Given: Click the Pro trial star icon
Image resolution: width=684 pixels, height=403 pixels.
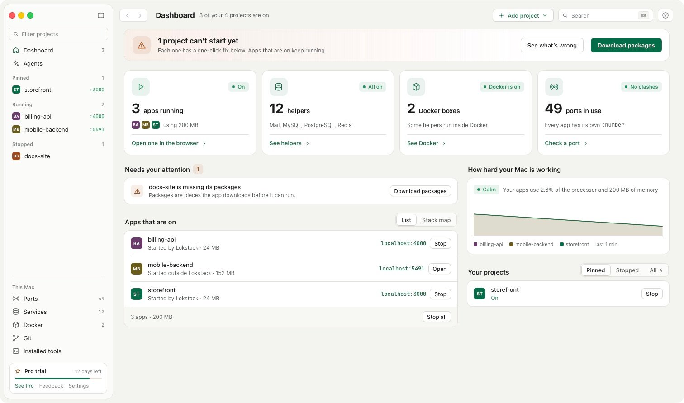Looking at the screenshot, I should (18, 371).
